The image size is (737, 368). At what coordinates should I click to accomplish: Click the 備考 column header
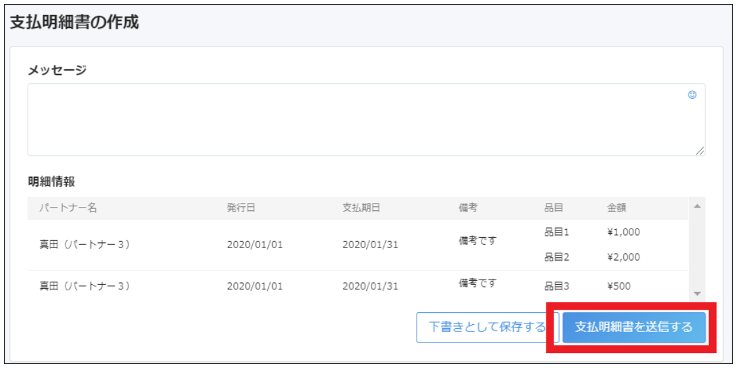click(x=468, y=208)
